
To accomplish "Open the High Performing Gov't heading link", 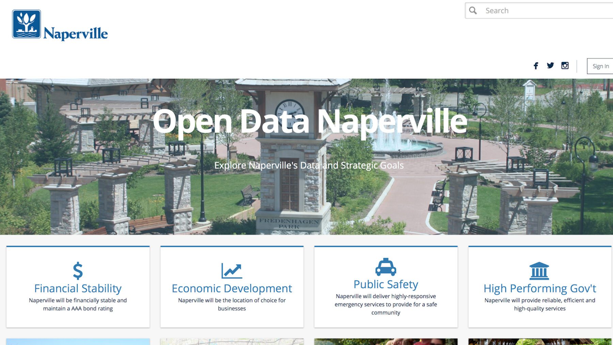I will coord(540,288).
